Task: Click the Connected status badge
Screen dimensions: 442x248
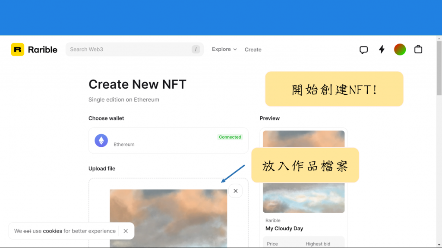Action: (230, 137)
